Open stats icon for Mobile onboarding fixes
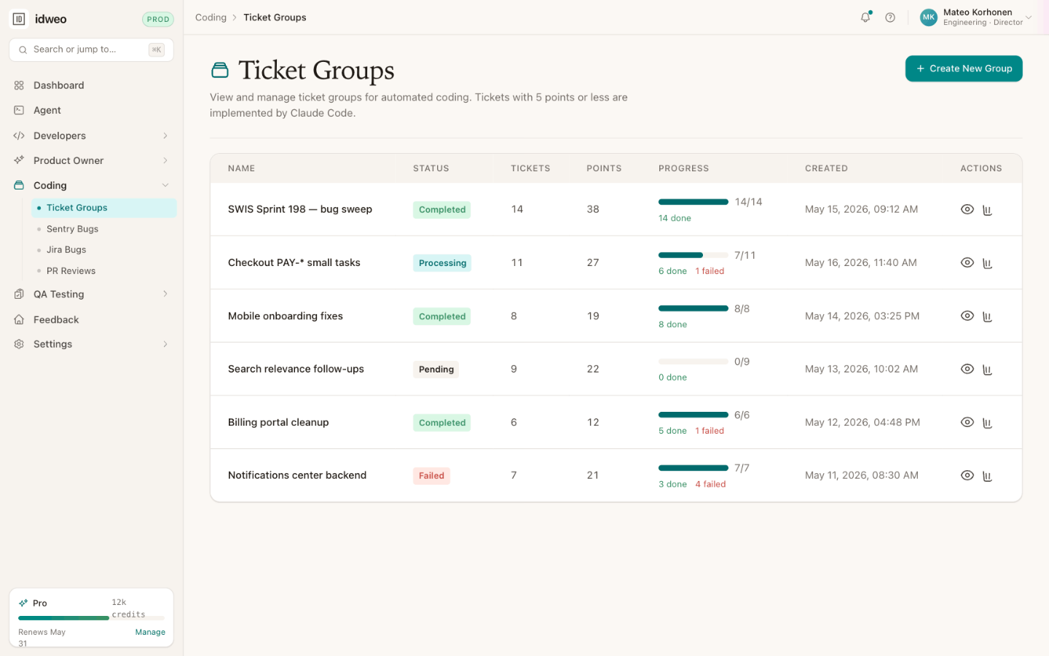Screen dimensions: 1049x656 click(x=988, y=316)
